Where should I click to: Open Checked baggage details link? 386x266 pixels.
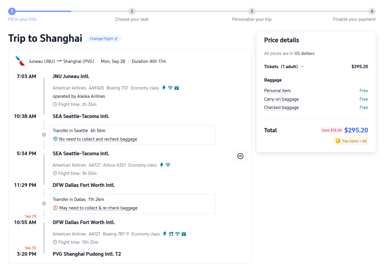click(x=281, y=107)
